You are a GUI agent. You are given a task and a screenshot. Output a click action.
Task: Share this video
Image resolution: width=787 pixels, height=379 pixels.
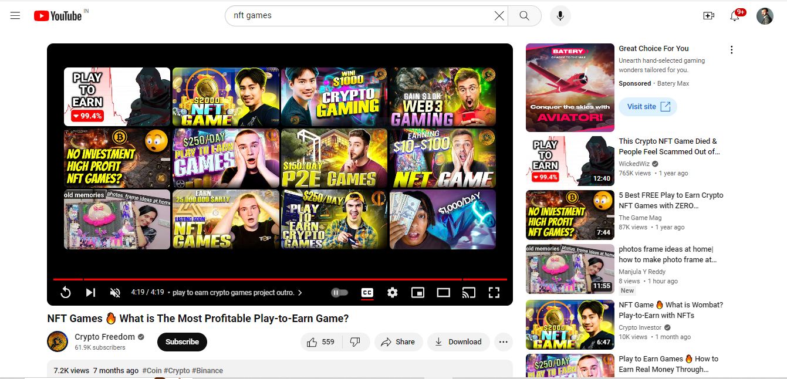[x=398, y=341]
